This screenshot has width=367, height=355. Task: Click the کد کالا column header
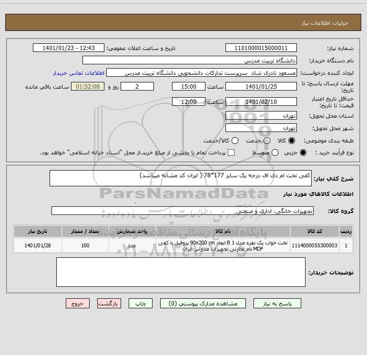coord(315,231)
